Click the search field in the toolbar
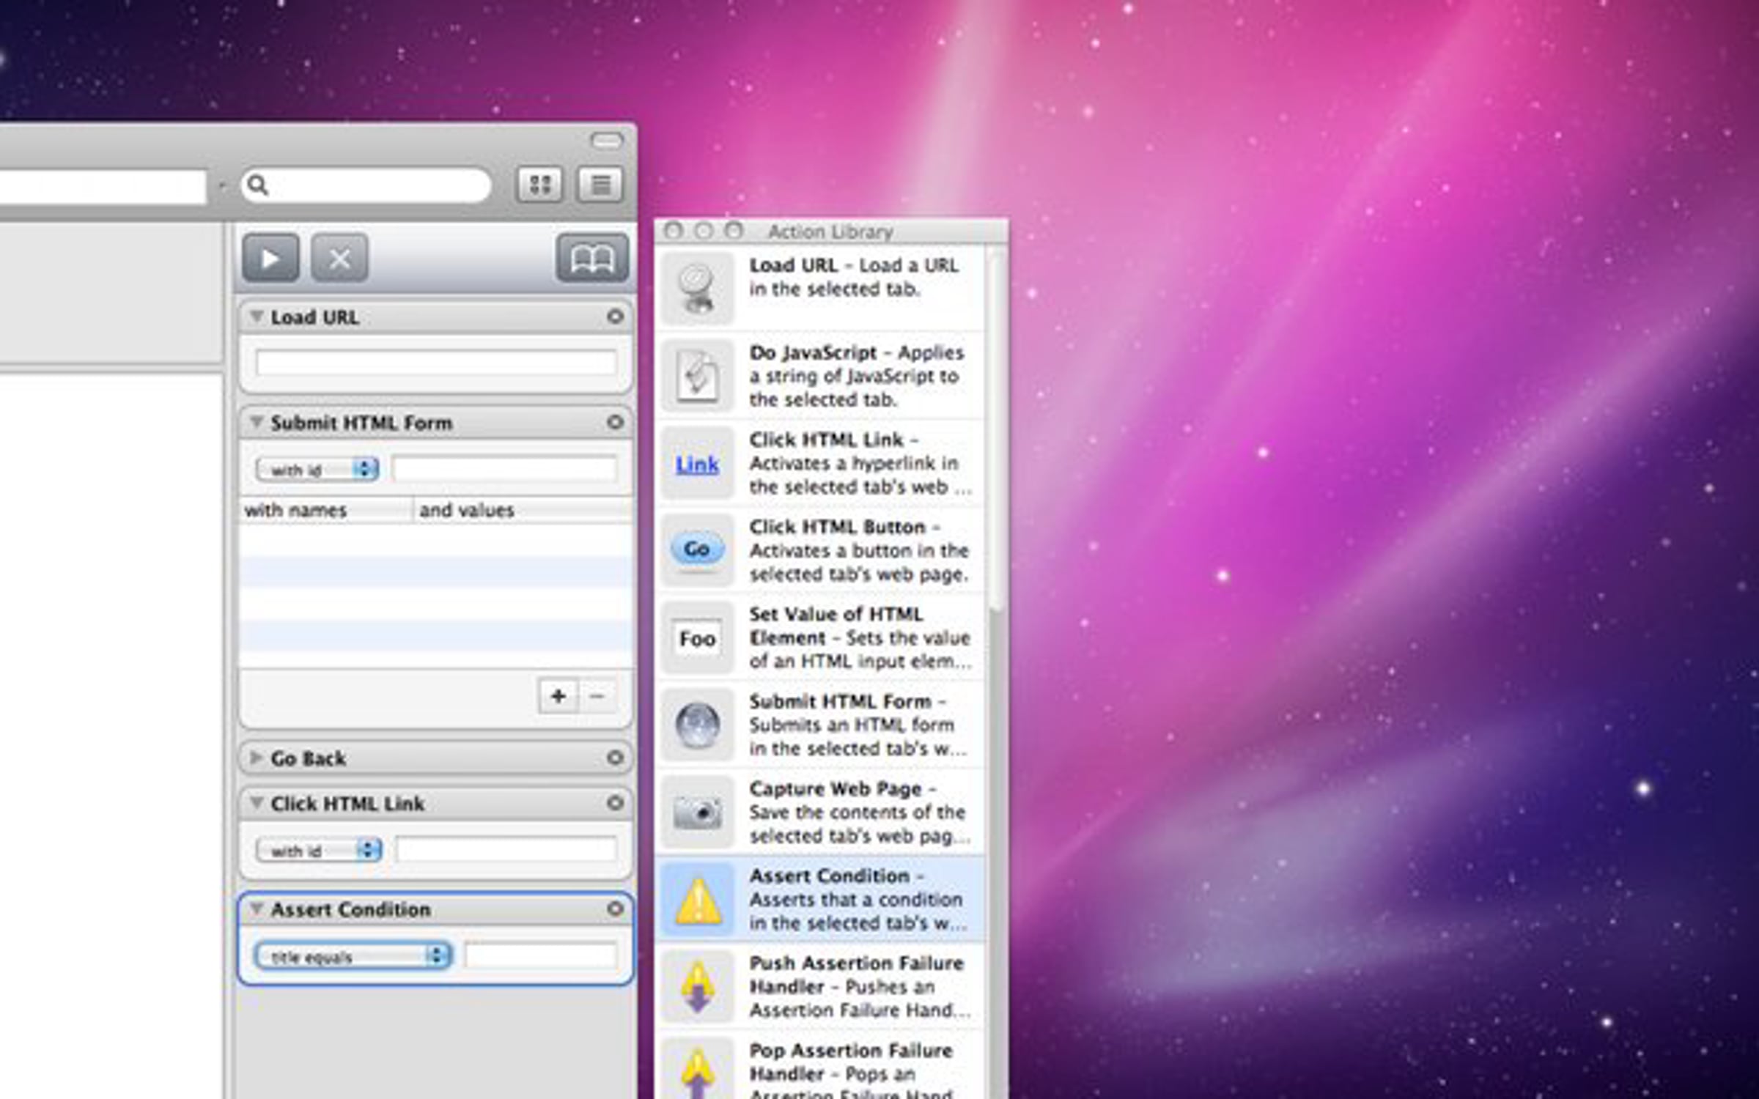 click(366, 185)
